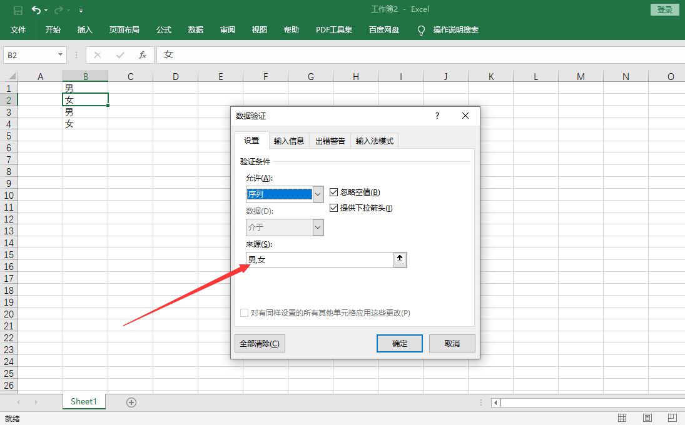Open the 数据 ribbon menu
This screenshot has width=685, height=425.
tap(196, 30)
